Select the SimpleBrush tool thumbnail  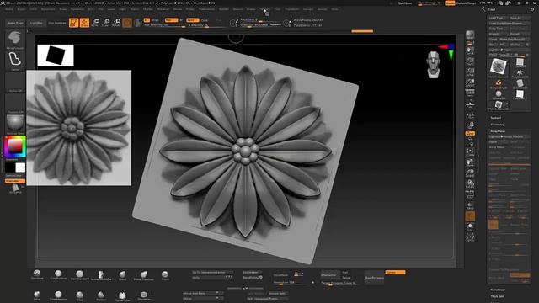498,84
